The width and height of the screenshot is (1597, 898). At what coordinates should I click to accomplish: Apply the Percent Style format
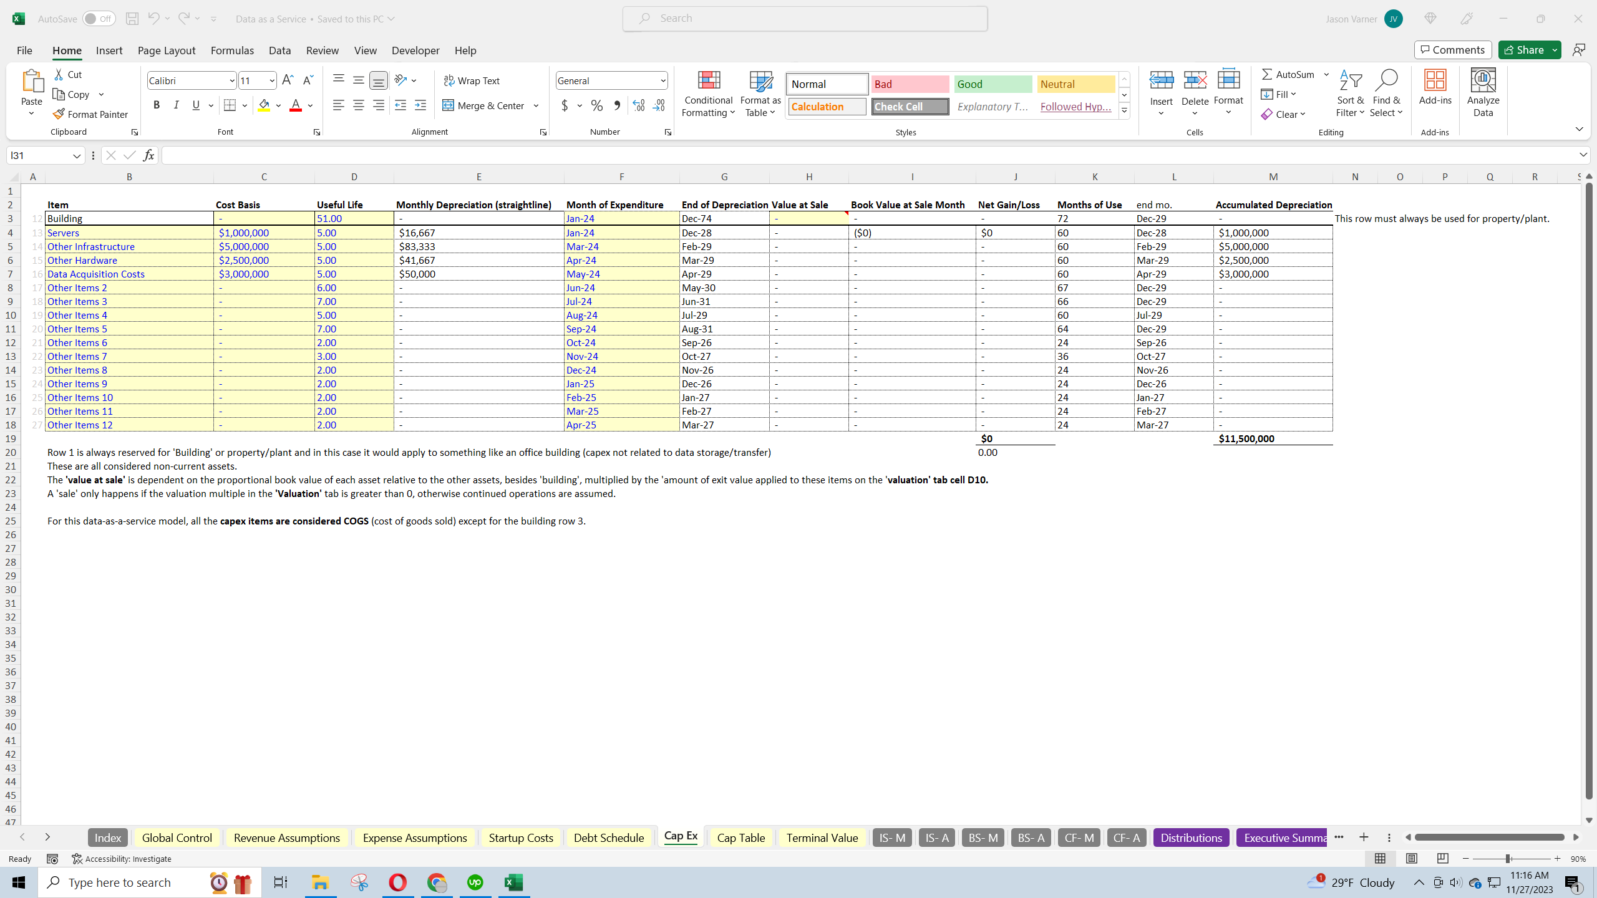click(596, 105)
